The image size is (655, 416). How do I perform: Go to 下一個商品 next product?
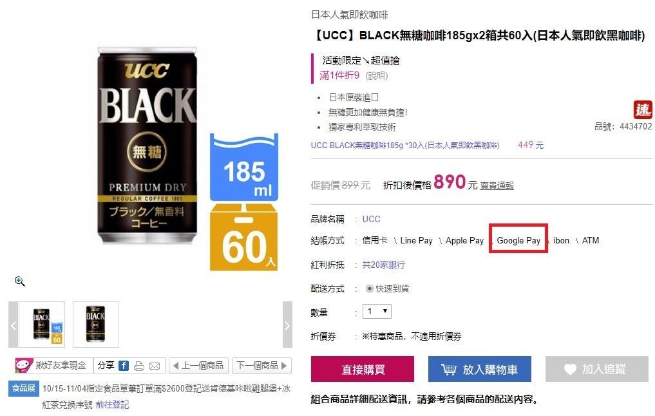coord(262,366)
